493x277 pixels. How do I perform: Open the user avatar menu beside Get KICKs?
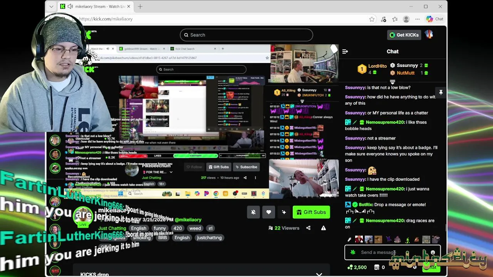pyautogui.click(x=429, y=35)
